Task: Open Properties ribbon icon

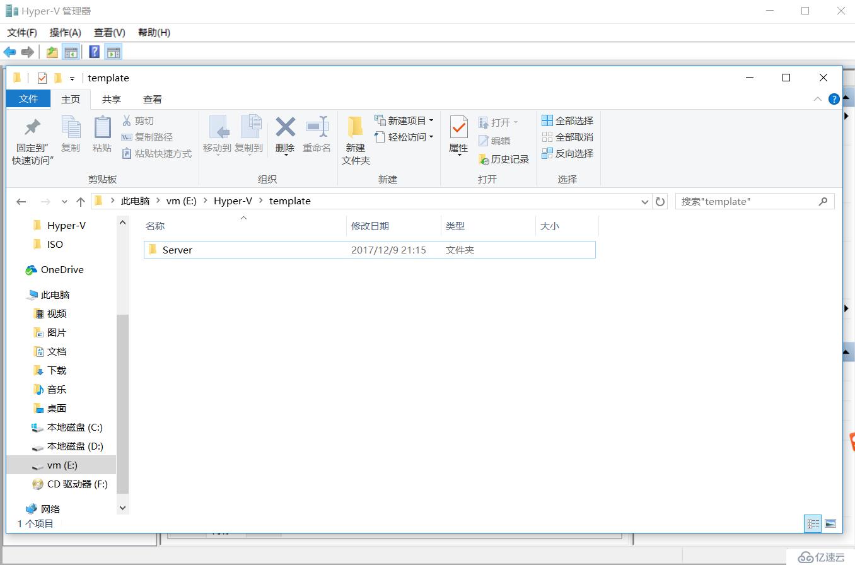Action: click(458, 129)
